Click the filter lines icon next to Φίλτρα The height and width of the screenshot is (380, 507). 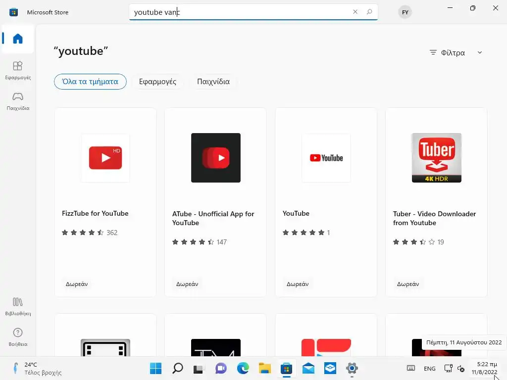433,52
